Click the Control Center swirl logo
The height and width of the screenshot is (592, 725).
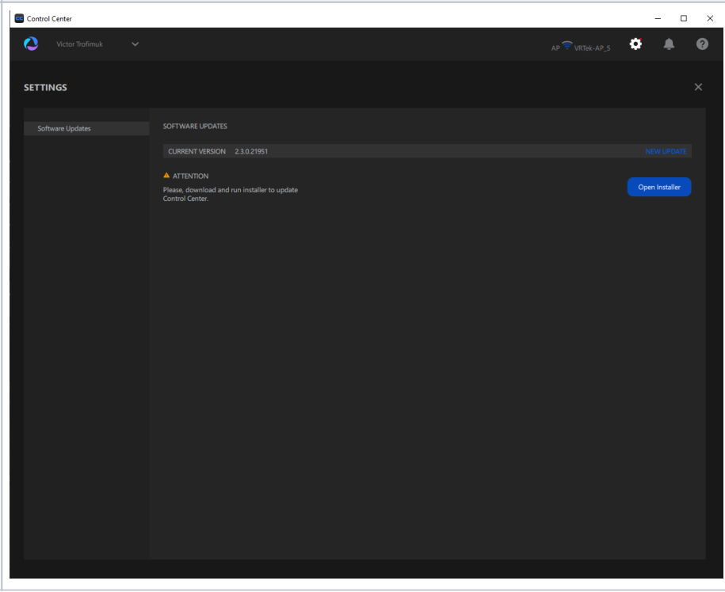coord(31,44)
